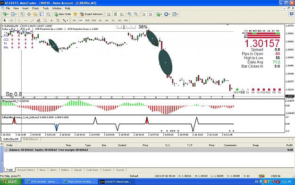The height and width of the screenshot is (185, 295).
Task: Click the Default profile status bar entry
Action: coord(134,176)
